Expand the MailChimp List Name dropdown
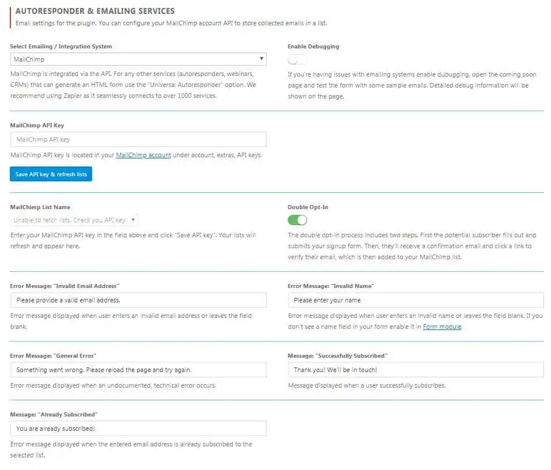551x470 pixels. 74,220
